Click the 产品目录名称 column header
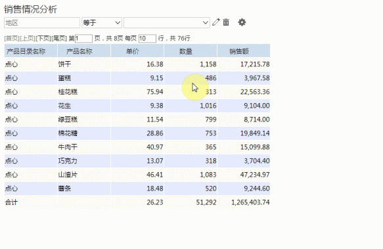Viewport: 383px width, 249px height. (x=31, y=51)
